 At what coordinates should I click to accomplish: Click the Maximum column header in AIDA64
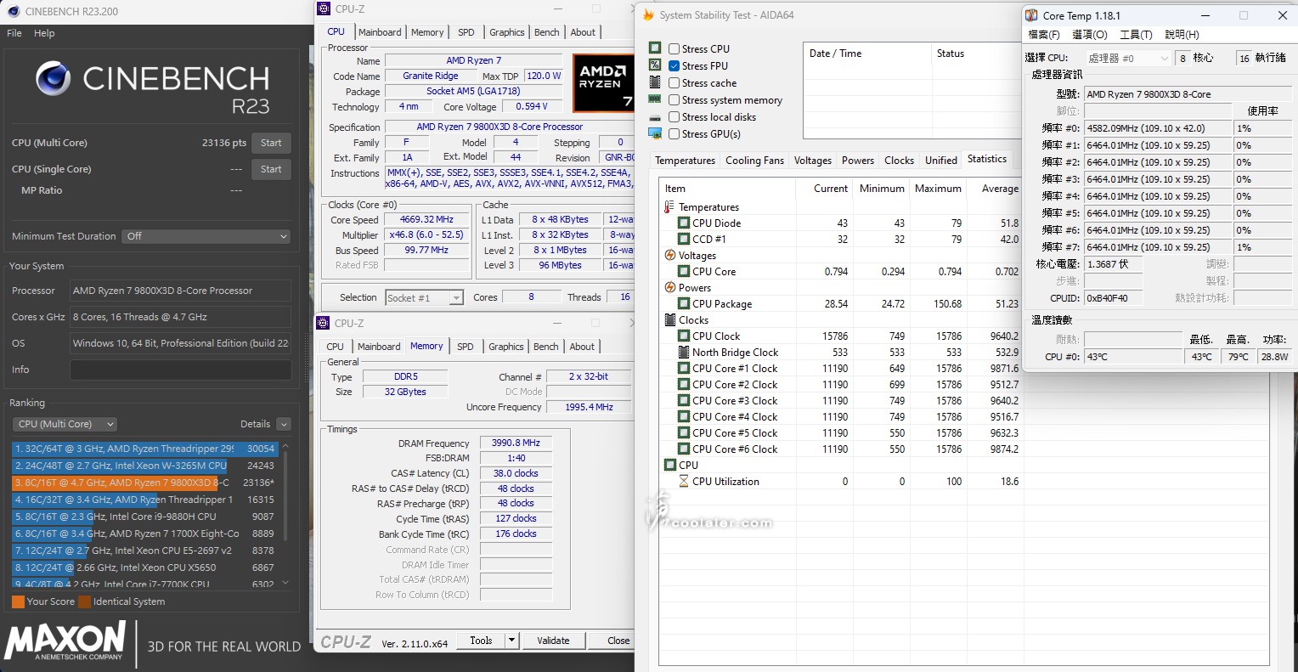click(938, 189)
